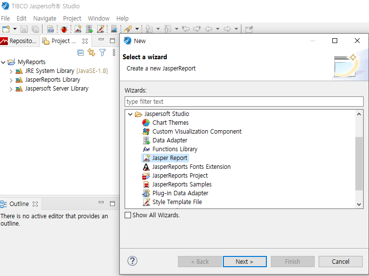Open the Edit menu
The height and width of the screenshot is (276, 369).
22,19
